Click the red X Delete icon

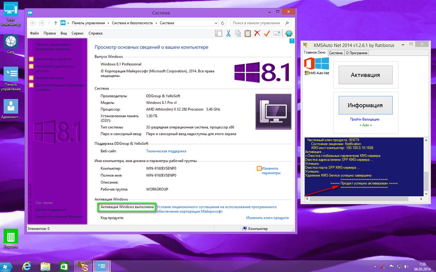(x=257, y=33)
